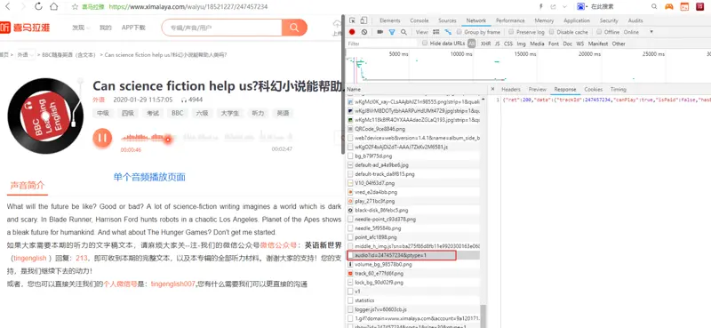The width and height of the screenshot is (711, 328).
Task: Click the audio waveform progress bar
Action: point(206,137)
